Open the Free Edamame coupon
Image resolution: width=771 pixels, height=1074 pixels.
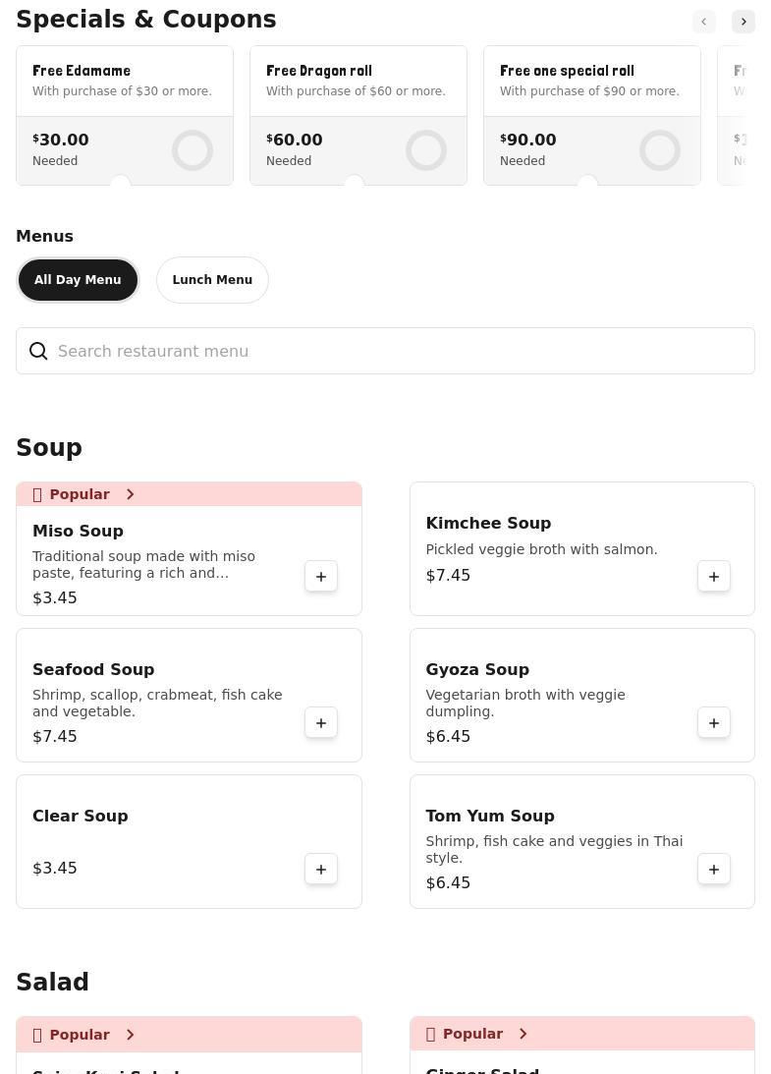click(125, 81)
